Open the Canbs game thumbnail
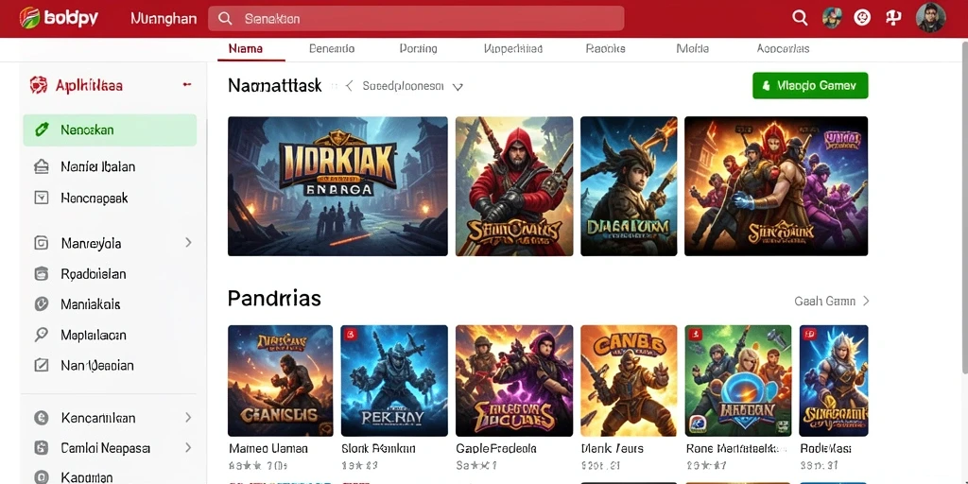The height and width of the screenshot is (484, 968). point(629,381)
